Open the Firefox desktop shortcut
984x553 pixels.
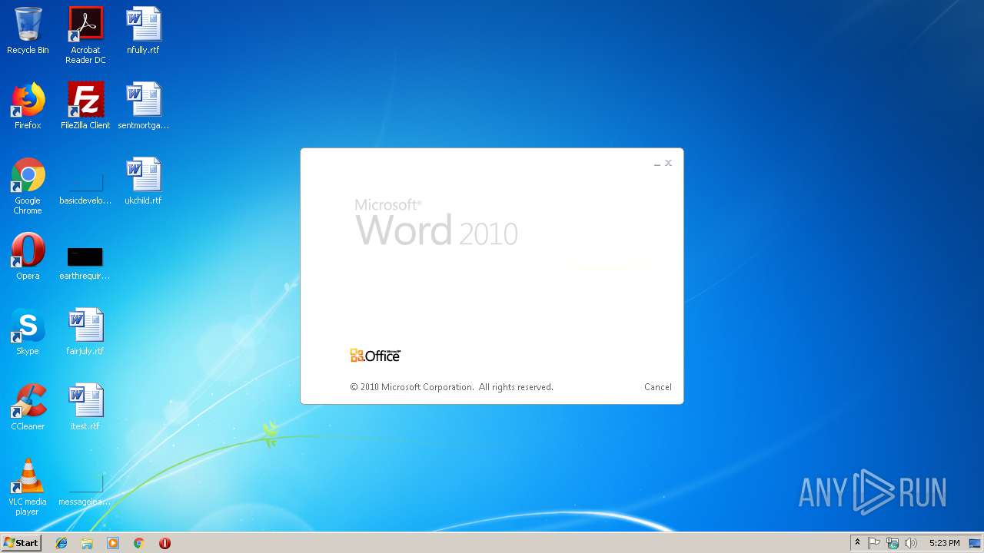[28, 106]
